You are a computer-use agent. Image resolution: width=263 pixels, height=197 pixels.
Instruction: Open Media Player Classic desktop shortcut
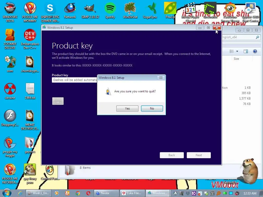pos(190,12)
